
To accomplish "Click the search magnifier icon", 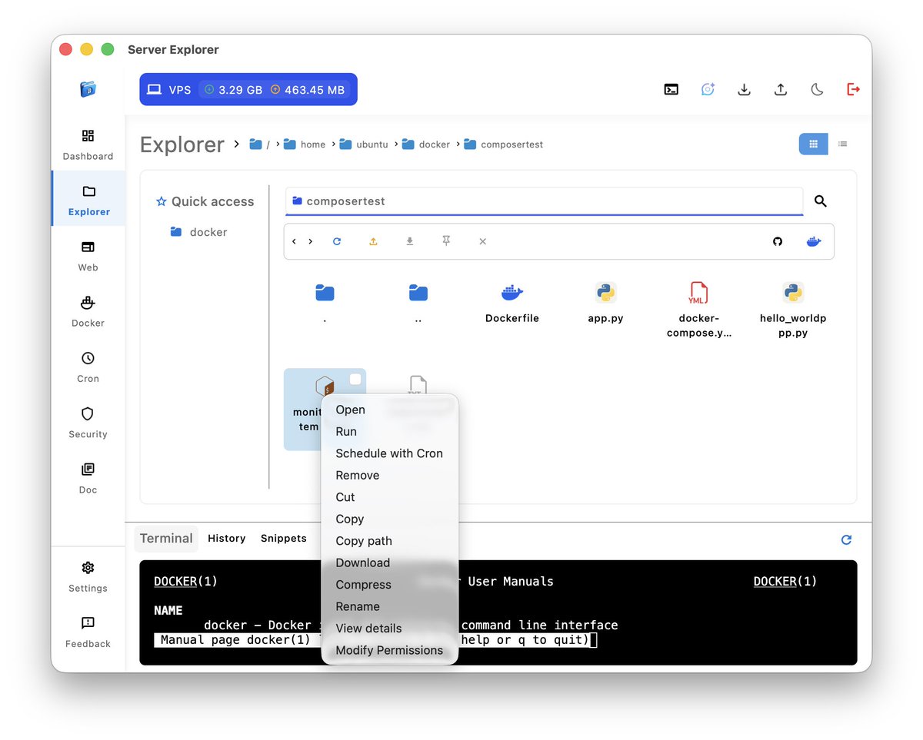I will [820, 201].
